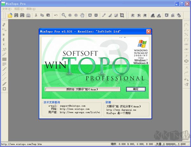The width and height of the screenshot is (191, 147).
Task: Click the bottom square-with-circle left sidebar icon
Action: [x=4, y=89]
